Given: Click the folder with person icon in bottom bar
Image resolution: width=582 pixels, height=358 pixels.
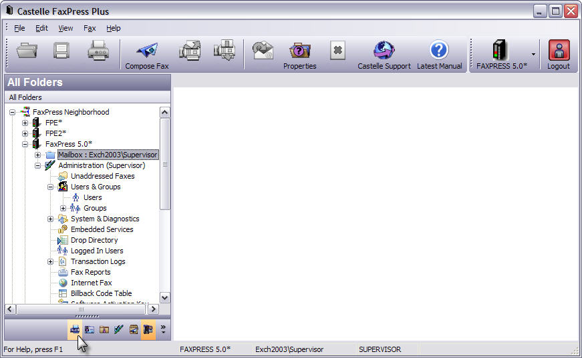Looking at the screenshot, I should click(104, 329).
